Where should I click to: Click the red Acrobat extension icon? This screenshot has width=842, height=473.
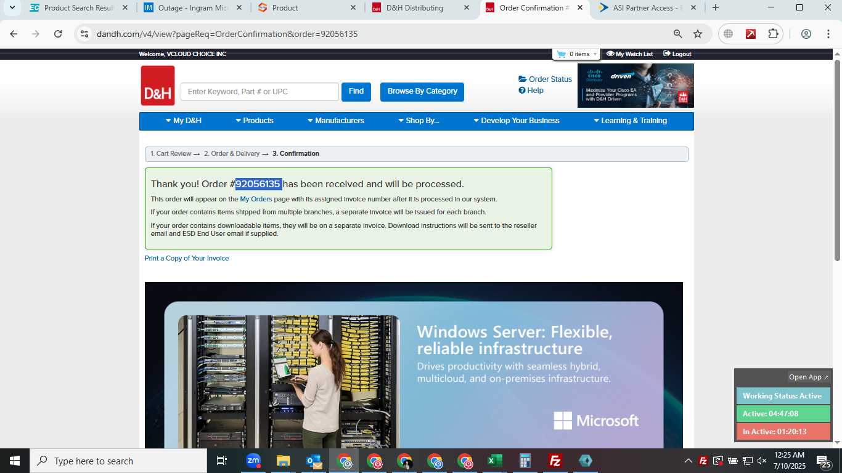click(x=751, y=34)
